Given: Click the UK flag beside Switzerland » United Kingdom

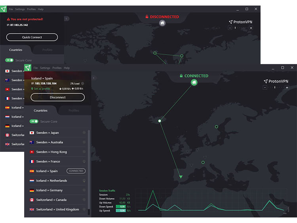Looking at the screenshot, I should tap(32, 210).
